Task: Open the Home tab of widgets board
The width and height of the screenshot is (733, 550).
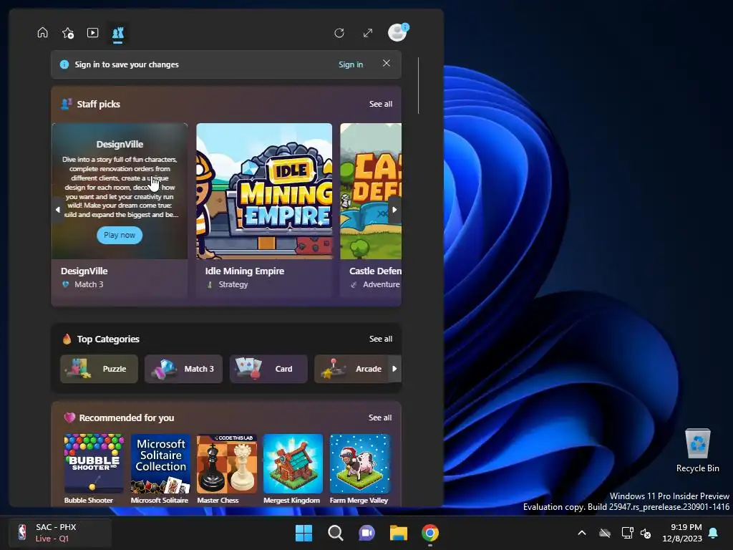Action: (42, 33)
